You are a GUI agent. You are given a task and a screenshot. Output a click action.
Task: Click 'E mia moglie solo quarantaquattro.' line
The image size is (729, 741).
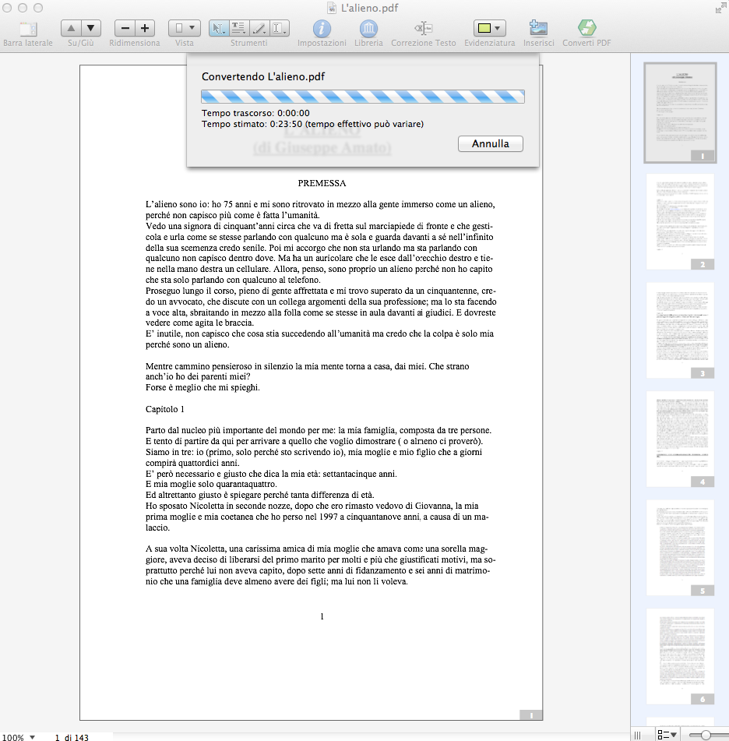tap(211, 485)
